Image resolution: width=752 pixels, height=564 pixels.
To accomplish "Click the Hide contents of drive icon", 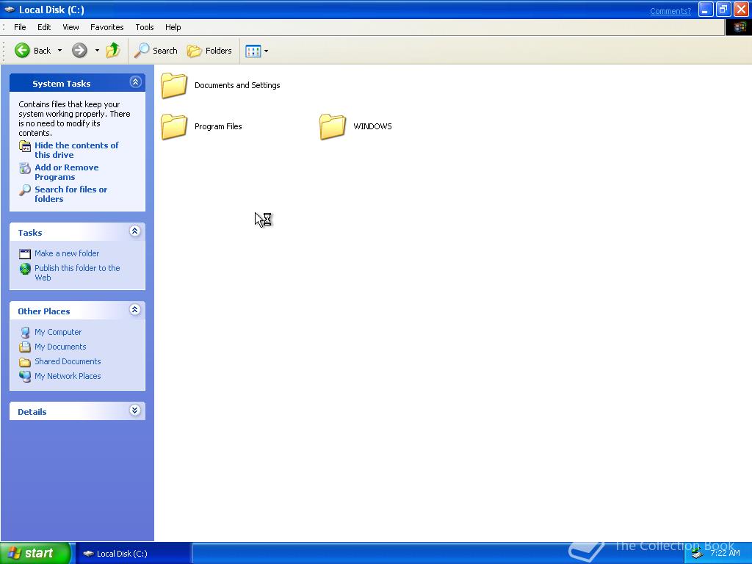I will pyautogui.click(x=25, y=146).
